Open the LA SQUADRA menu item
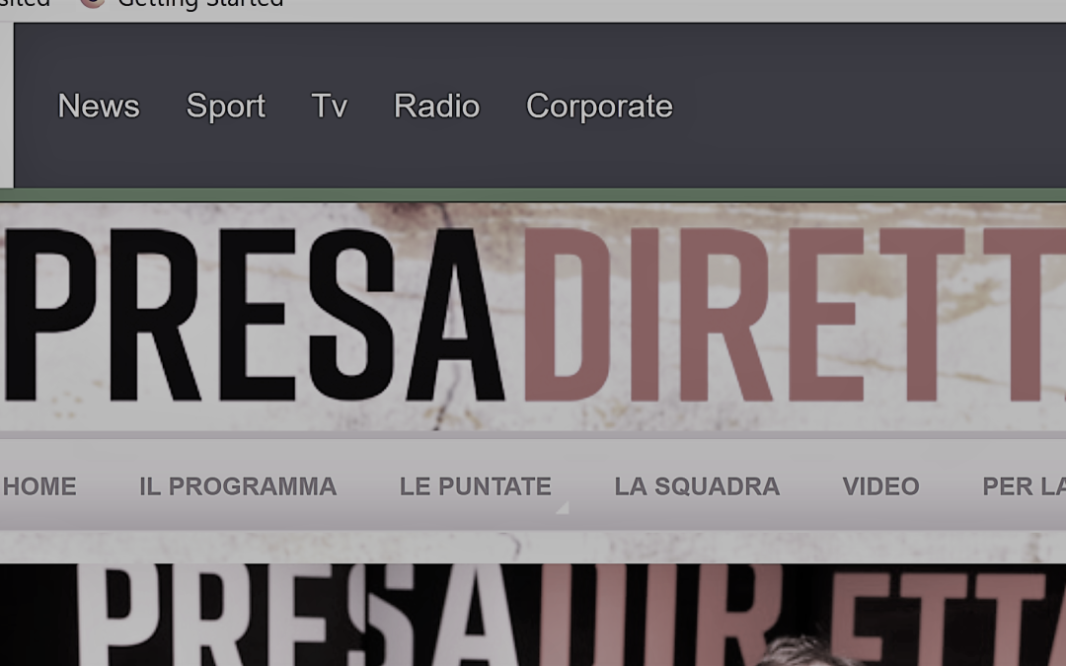Screen dimensions: 1066x666 click(697, 486)
